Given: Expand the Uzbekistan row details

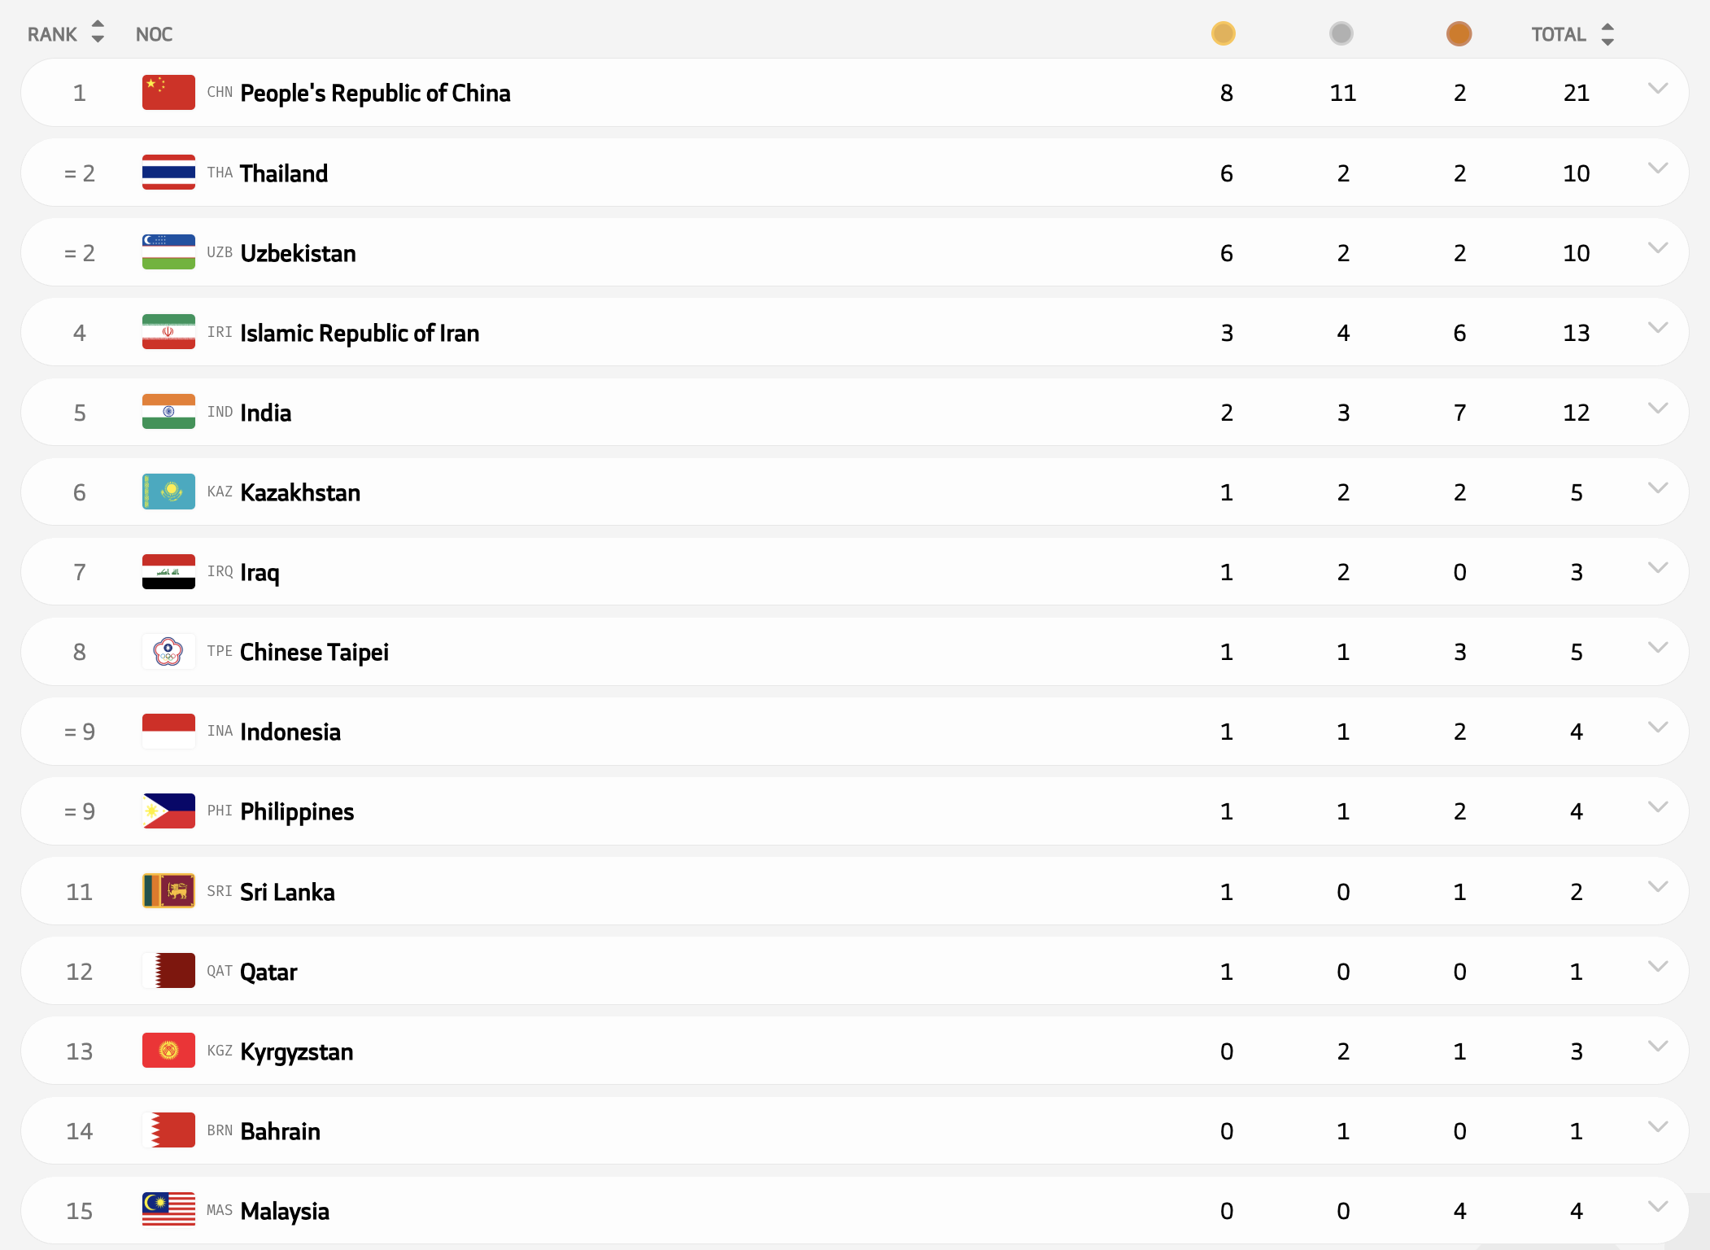Looking at the screenshot, I should click(1657, 247).
